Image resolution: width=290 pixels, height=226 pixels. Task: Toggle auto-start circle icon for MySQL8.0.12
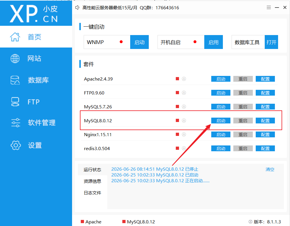(x=184, y=121)
